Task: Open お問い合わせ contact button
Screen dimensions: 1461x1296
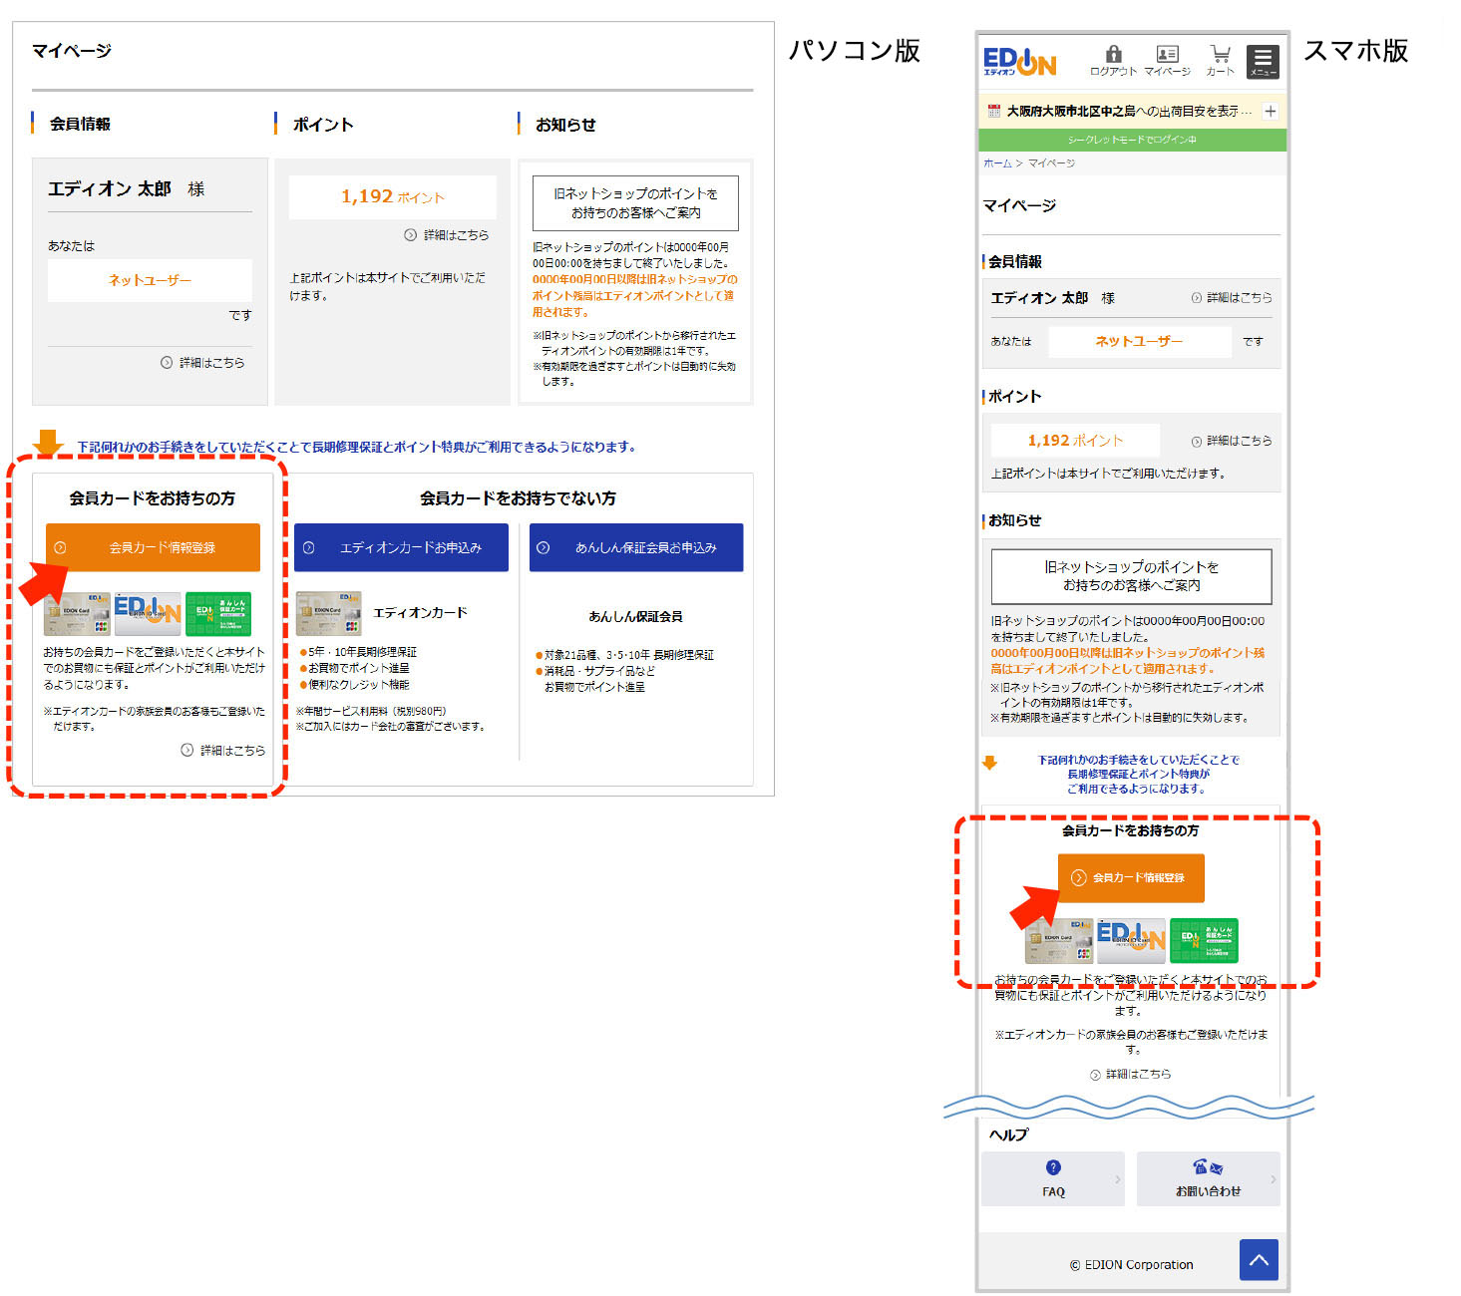Action: (x=1208, y=1179)
